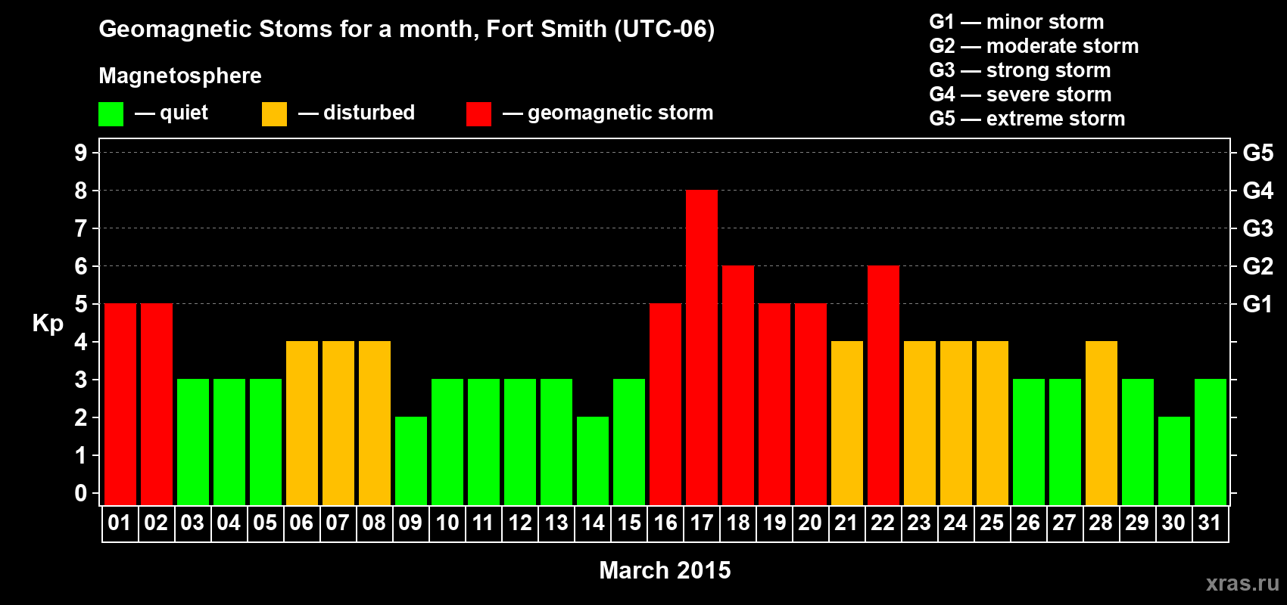Image resolution: width=1287 pixels, height=605 pixels.
Task: Click date label 10 on the axis
Action: (447, 523)
